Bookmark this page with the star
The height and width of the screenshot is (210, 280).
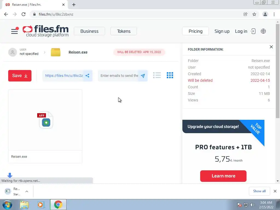click(x=254, y=14)
